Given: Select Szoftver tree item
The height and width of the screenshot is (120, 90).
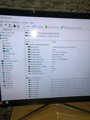Looking at the screenshot, I should tap(7, 79).
